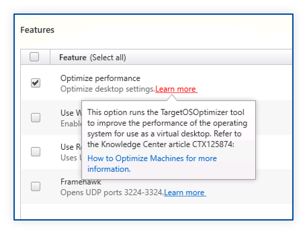The image size is (307, 234).
Task: Select the Optimize performance feature title
Action: tap(100, 78)
